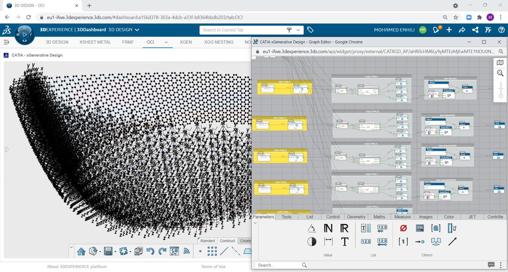Open the 3D DESIGN dashboard dropdown

point(137,30)
